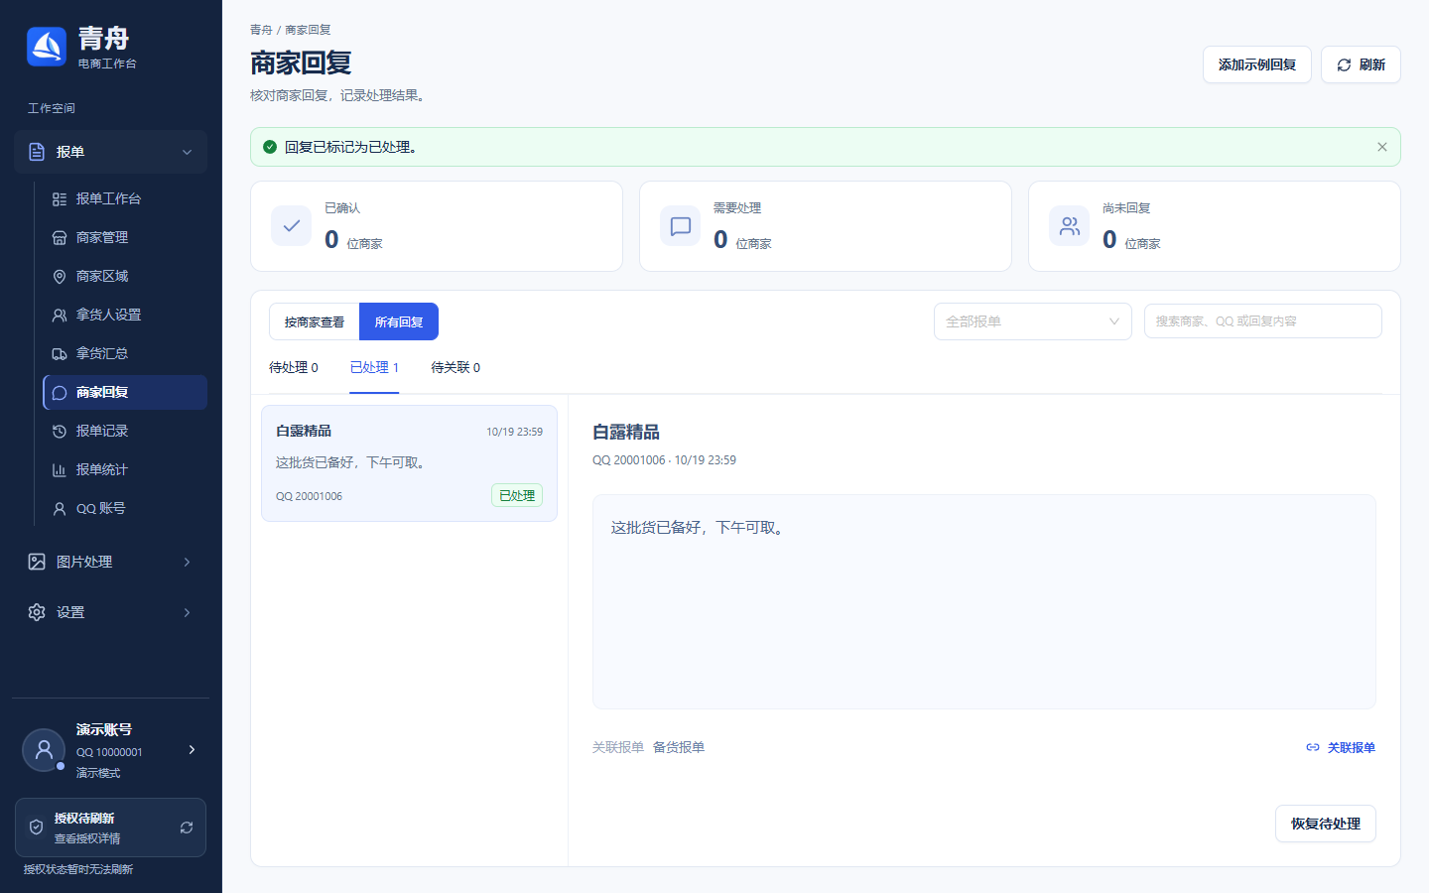
Task: Click the 备货报单 linked order text
Action: 679,747
